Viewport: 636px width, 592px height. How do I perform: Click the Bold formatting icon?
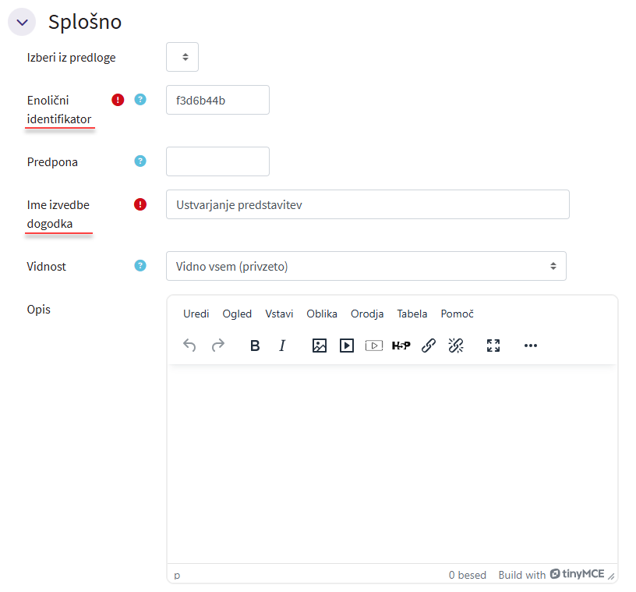point(255,346)
